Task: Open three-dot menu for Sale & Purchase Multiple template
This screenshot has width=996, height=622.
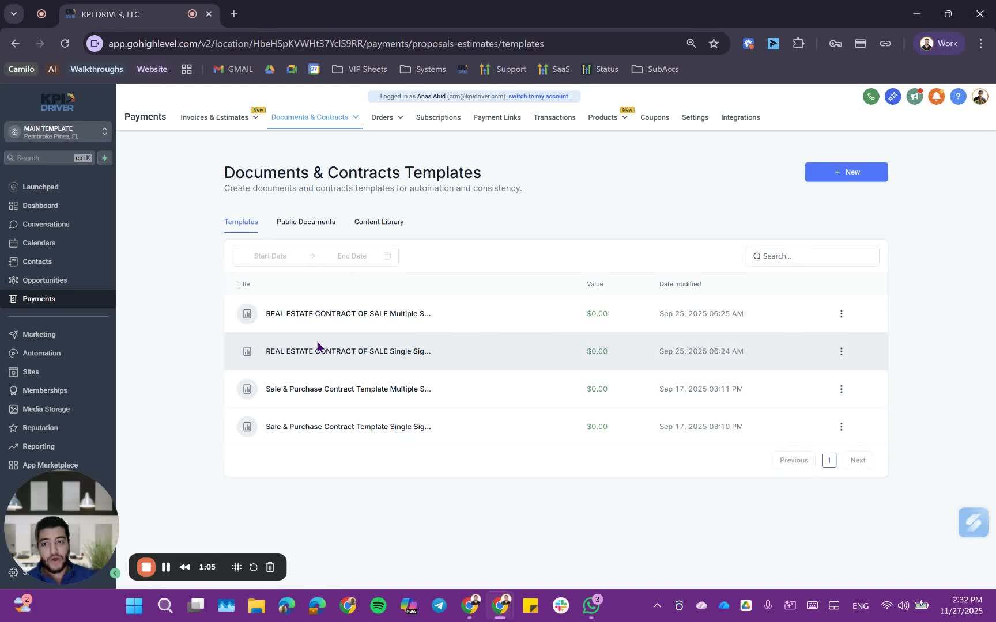Action: (842, 389)
